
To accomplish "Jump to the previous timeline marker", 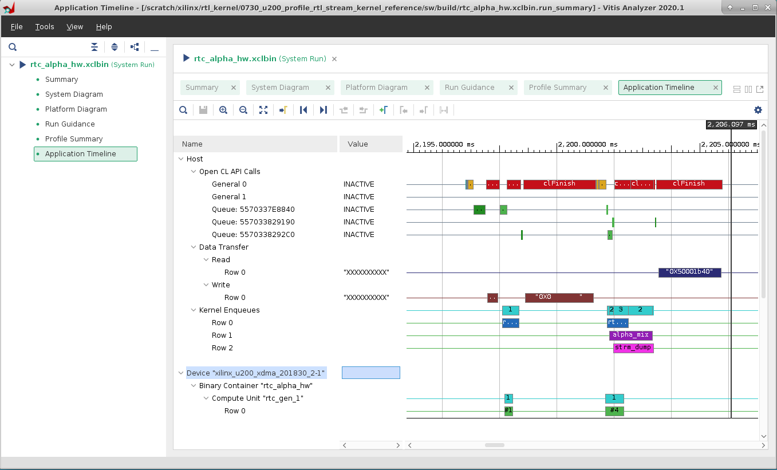I will click(x=303, y=110).
